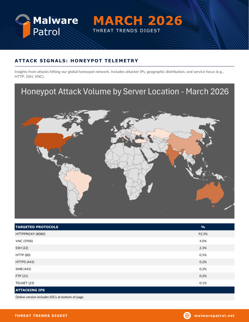
Task: Click the '0.1%' value
Action: click(203, 283)
